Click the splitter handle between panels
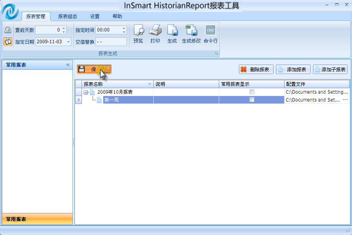Image resolution: width=352 pixels, height=235 pixels. [74, 142]
